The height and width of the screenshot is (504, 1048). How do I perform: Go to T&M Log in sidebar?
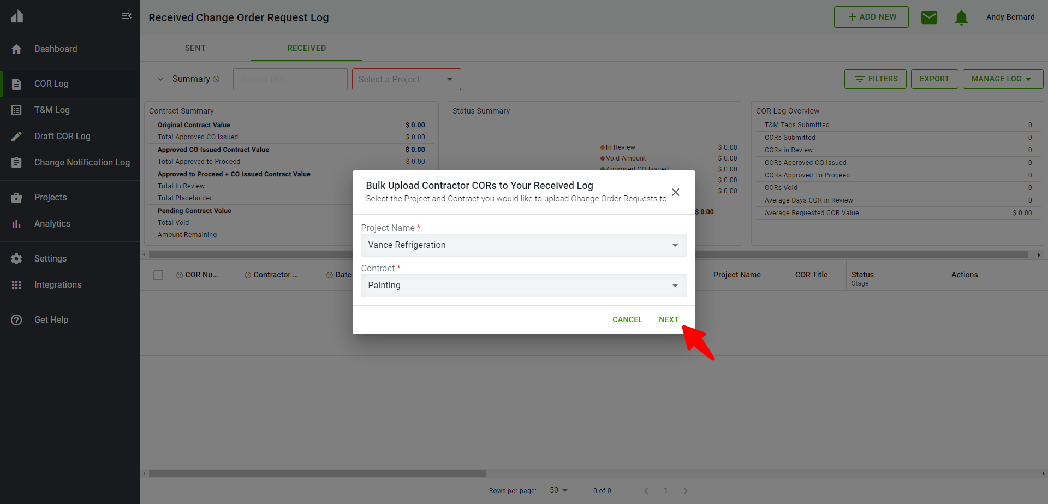tap(52, 110)
